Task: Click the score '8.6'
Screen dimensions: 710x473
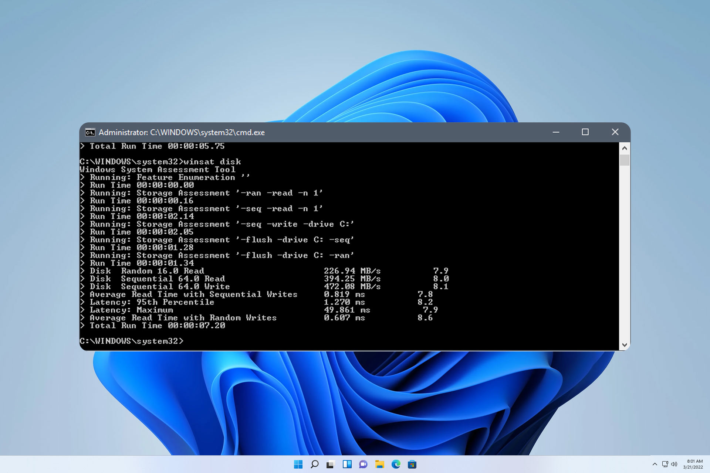Action: pyautogui.click(x=425, y=318)
